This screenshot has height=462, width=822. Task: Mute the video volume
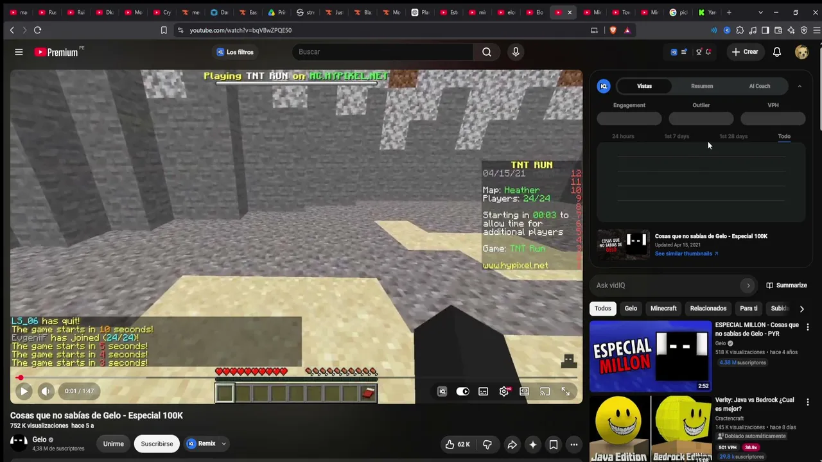[46, 391]
